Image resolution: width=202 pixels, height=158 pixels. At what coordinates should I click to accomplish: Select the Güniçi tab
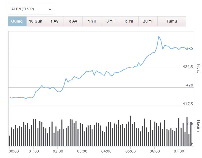[x=17, y=21]
